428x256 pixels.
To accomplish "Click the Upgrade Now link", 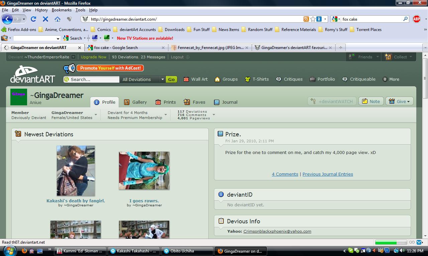I will tap(94, 57).
